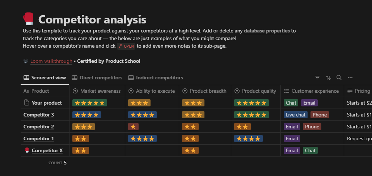Click the boxing glove page icon
The image size is (372, 176).
[x=28, y=19]
